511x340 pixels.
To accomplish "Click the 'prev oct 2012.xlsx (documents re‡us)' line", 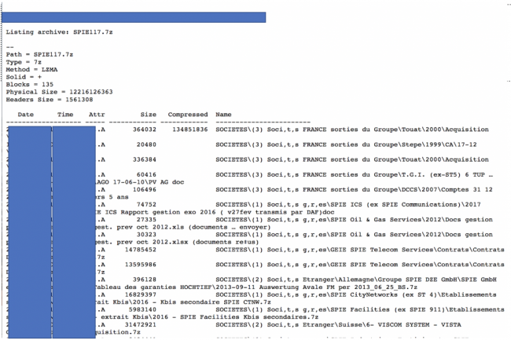I will click(178, 242).
